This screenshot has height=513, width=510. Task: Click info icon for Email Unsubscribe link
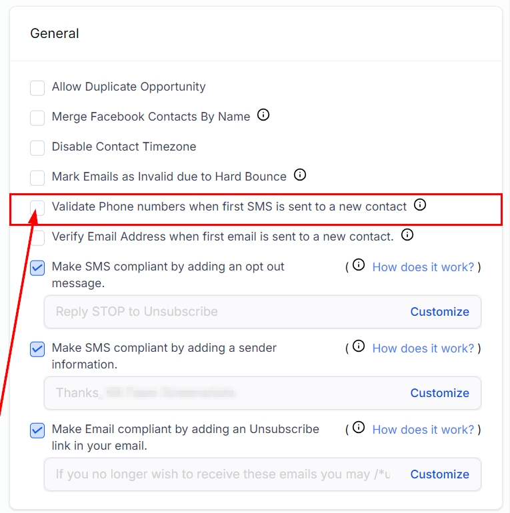point(359,428)
